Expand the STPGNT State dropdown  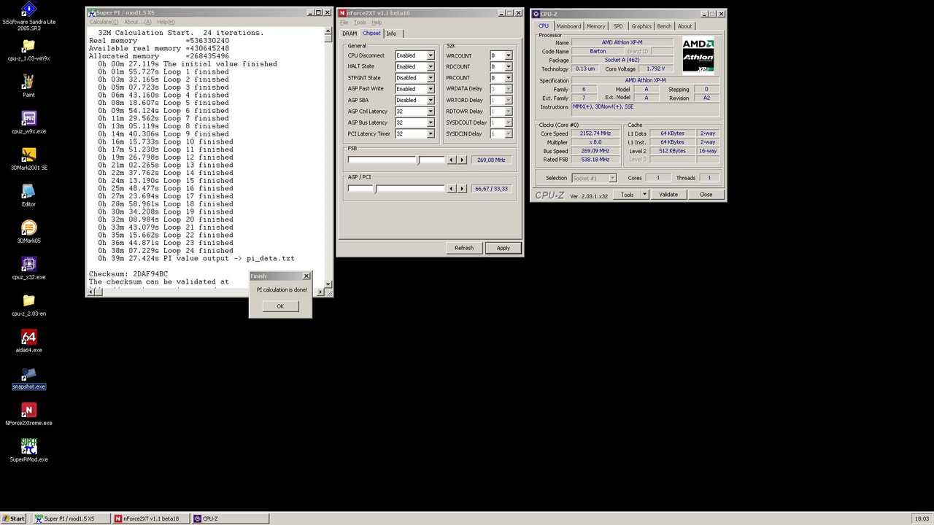(431, 78)
